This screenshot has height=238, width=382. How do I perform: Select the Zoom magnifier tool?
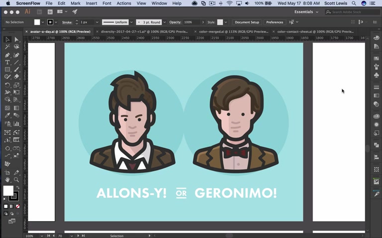16,179
